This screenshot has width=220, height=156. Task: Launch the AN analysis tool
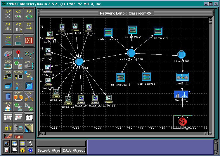click(x=8, y=40)
